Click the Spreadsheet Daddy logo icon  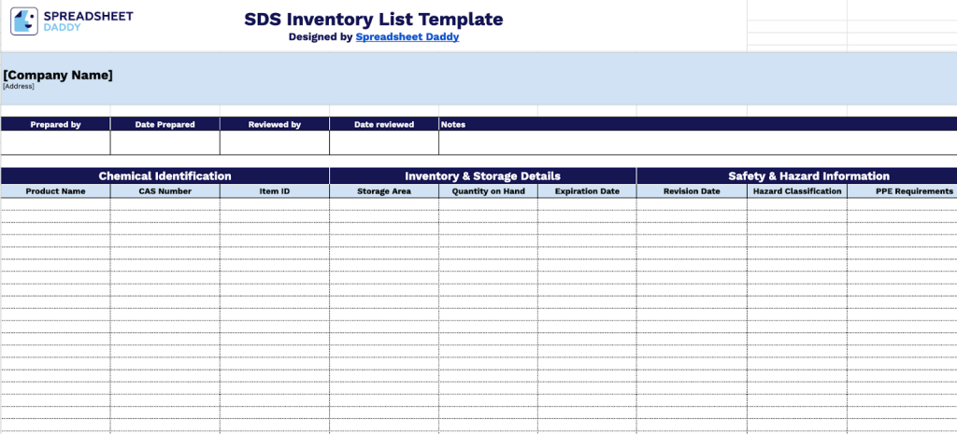24,21
